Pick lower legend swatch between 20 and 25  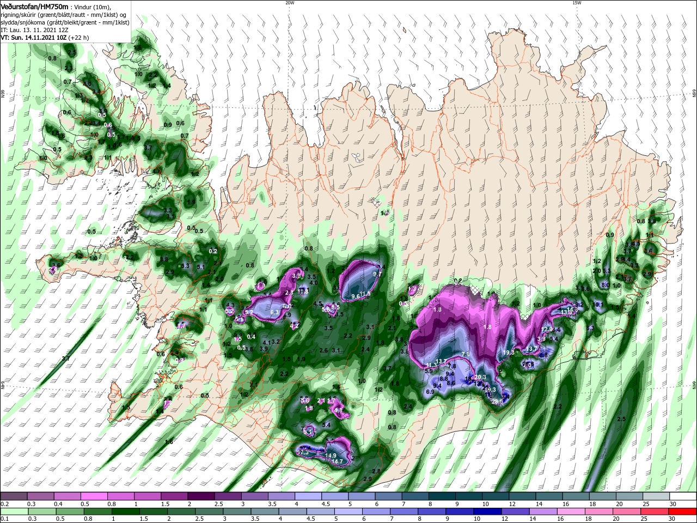[x=626, y=512]
